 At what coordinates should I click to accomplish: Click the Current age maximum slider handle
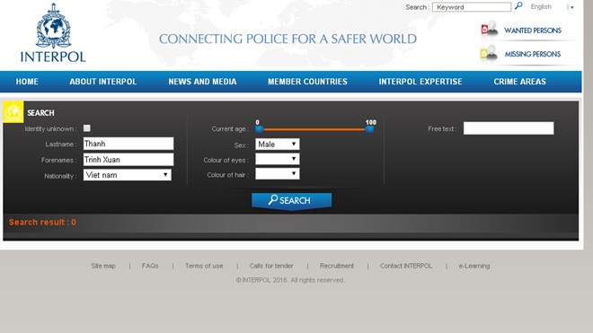pyautogui.click(x=369, y=129)
